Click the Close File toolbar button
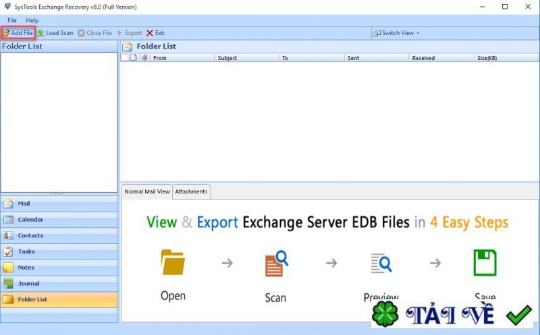The height and width of the screenshot is (335, 540). tap(95, 33)
